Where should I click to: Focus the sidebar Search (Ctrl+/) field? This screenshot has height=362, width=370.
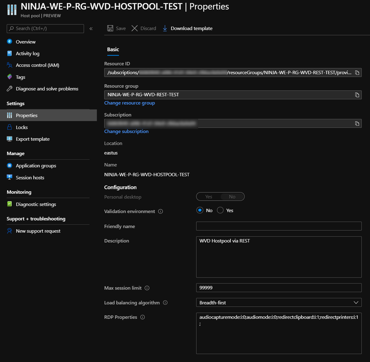coord(45,29)
